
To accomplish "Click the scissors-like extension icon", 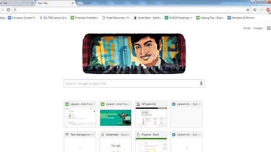I will click(x=255, y=10).
